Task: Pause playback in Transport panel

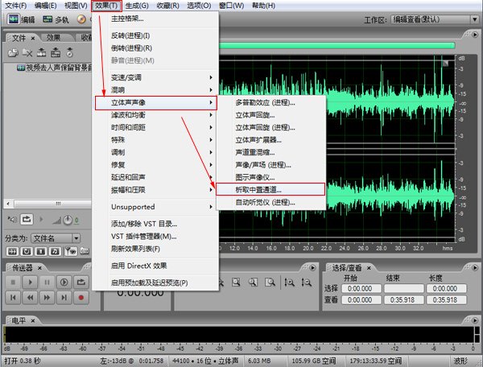Action: click(47, 282)
